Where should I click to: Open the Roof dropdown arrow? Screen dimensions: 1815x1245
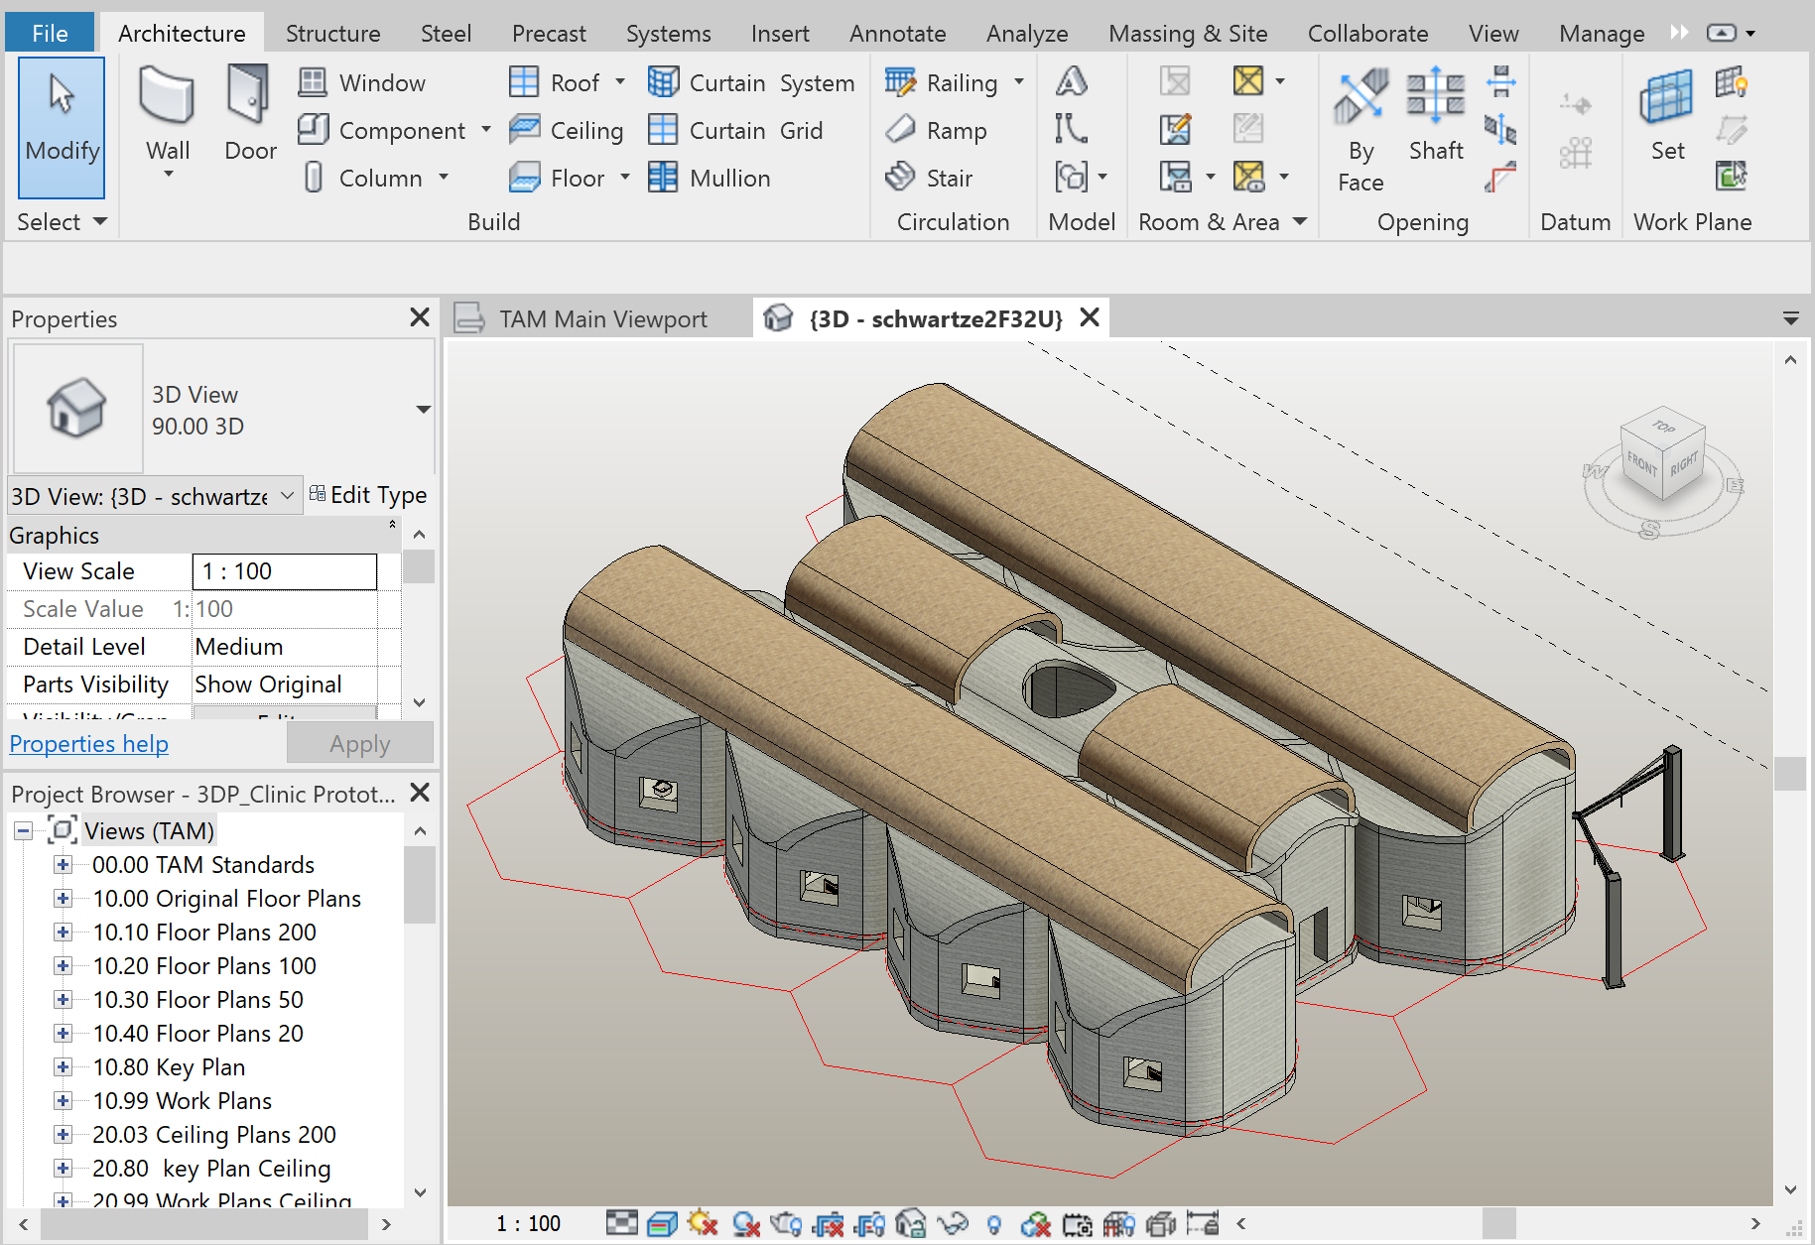(x=620, y=82)
